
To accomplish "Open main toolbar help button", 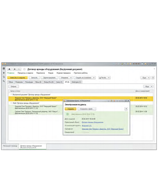I will point(153,78).
